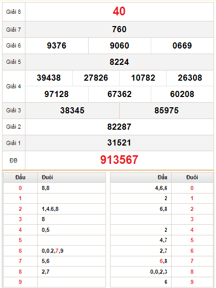Select tails value 5,6 in left table

[x=46, y=261]
